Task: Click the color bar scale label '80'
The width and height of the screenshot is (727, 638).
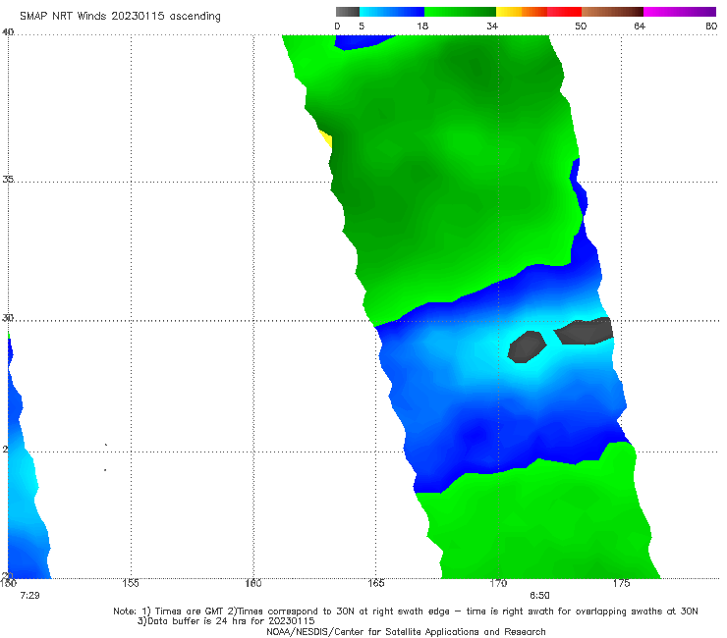Action: [711, 27]
